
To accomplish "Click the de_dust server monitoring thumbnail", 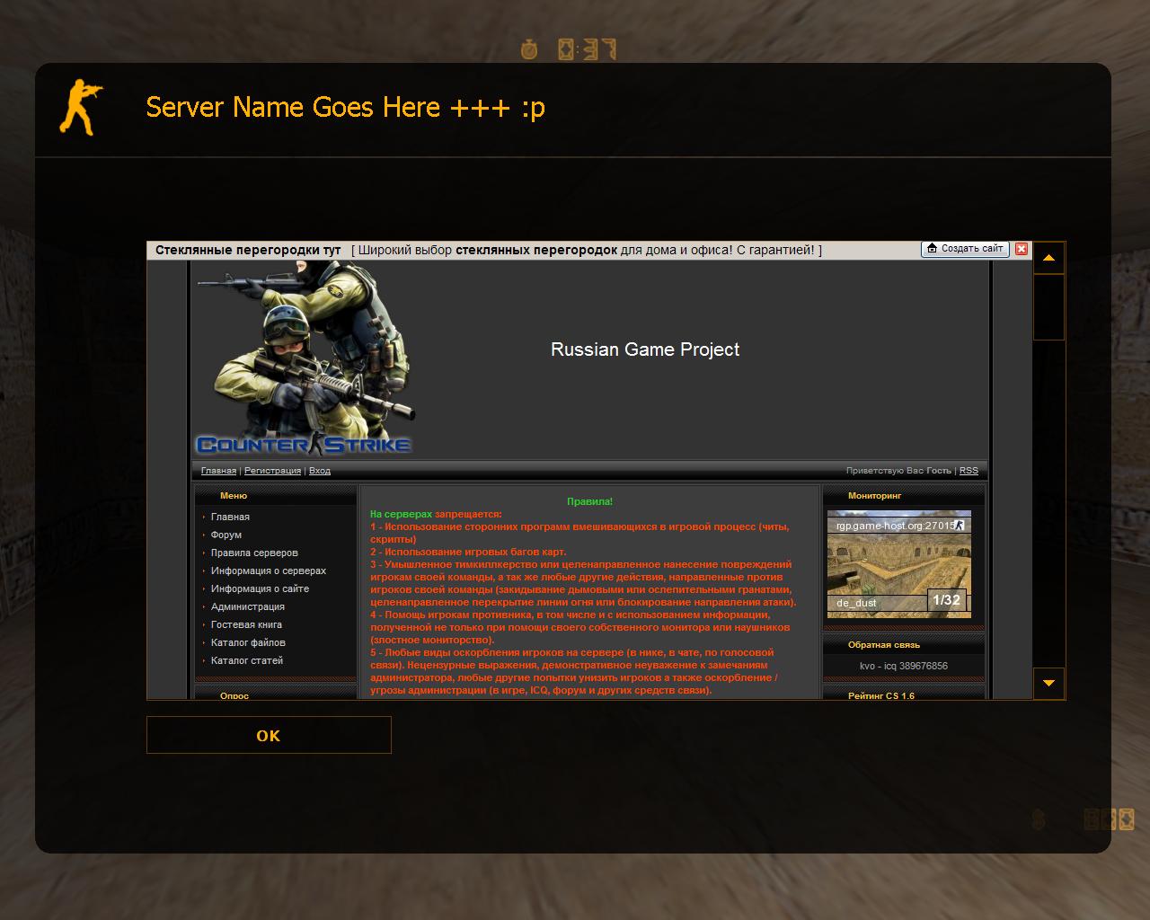I will click(x=898, y=564).
